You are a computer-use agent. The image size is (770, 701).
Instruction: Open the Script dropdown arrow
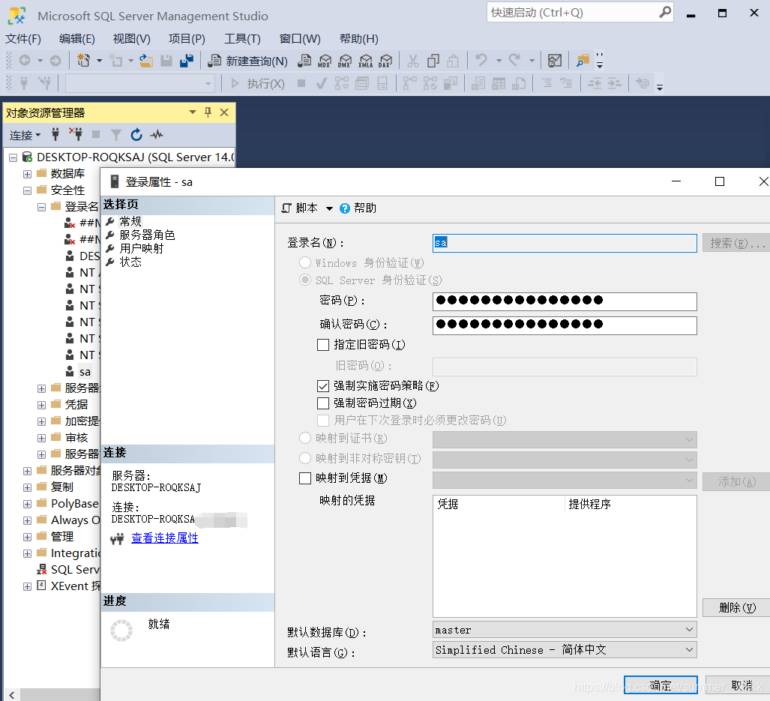pos(329,208)
